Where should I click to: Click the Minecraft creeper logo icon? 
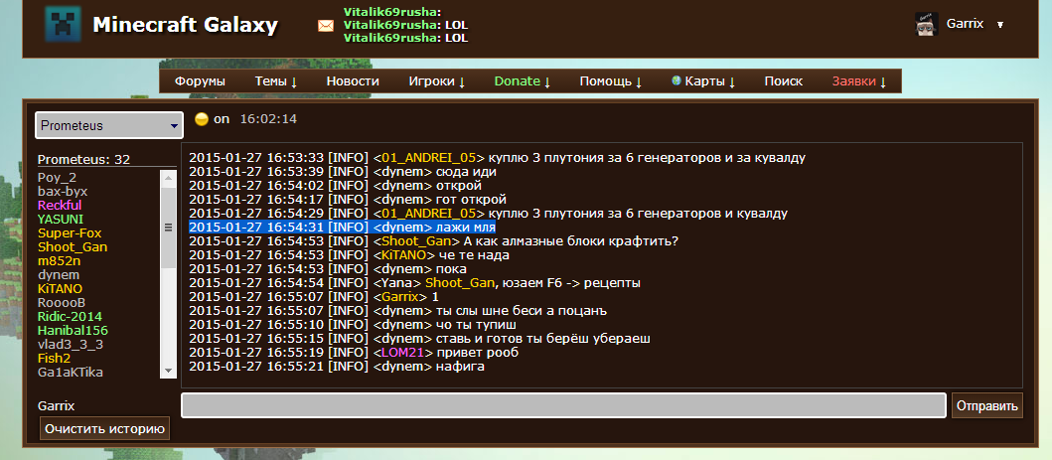63,24
